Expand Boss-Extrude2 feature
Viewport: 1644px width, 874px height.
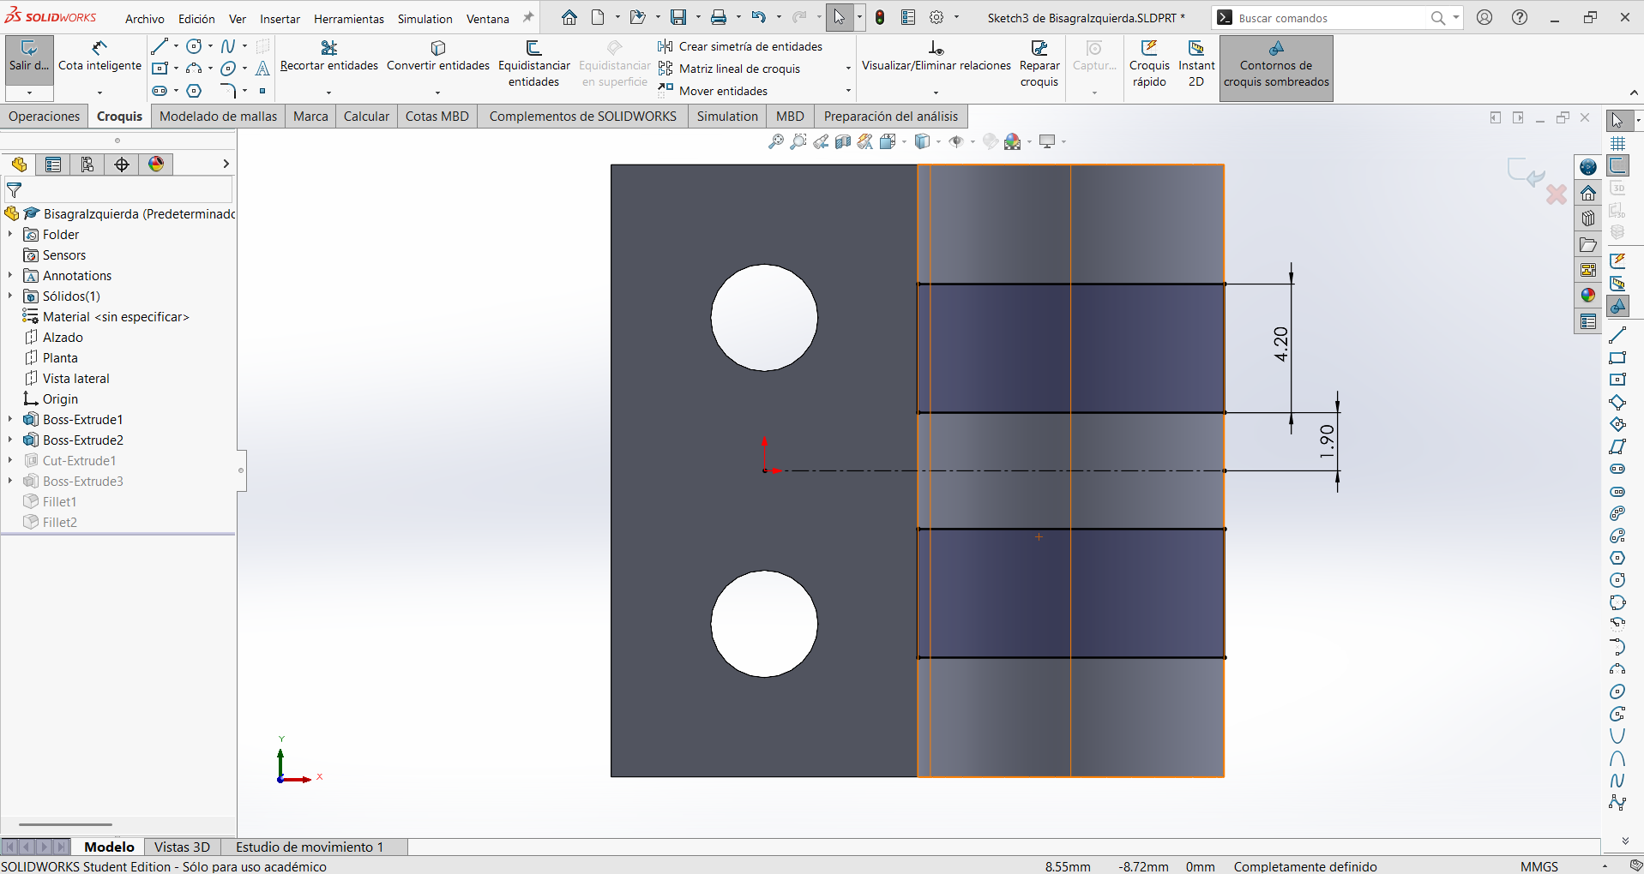[10, 440]
